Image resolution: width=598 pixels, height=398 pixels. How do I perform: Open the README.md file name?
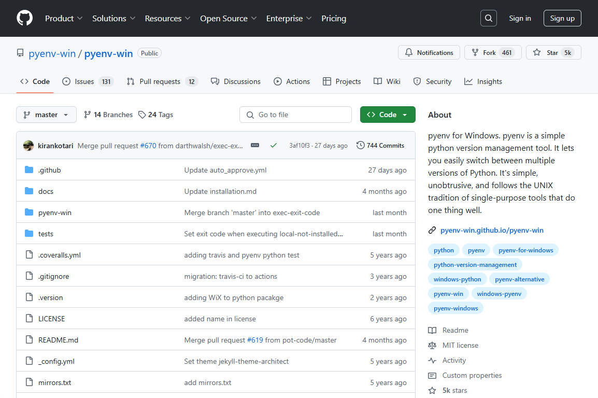click(59, 340)
